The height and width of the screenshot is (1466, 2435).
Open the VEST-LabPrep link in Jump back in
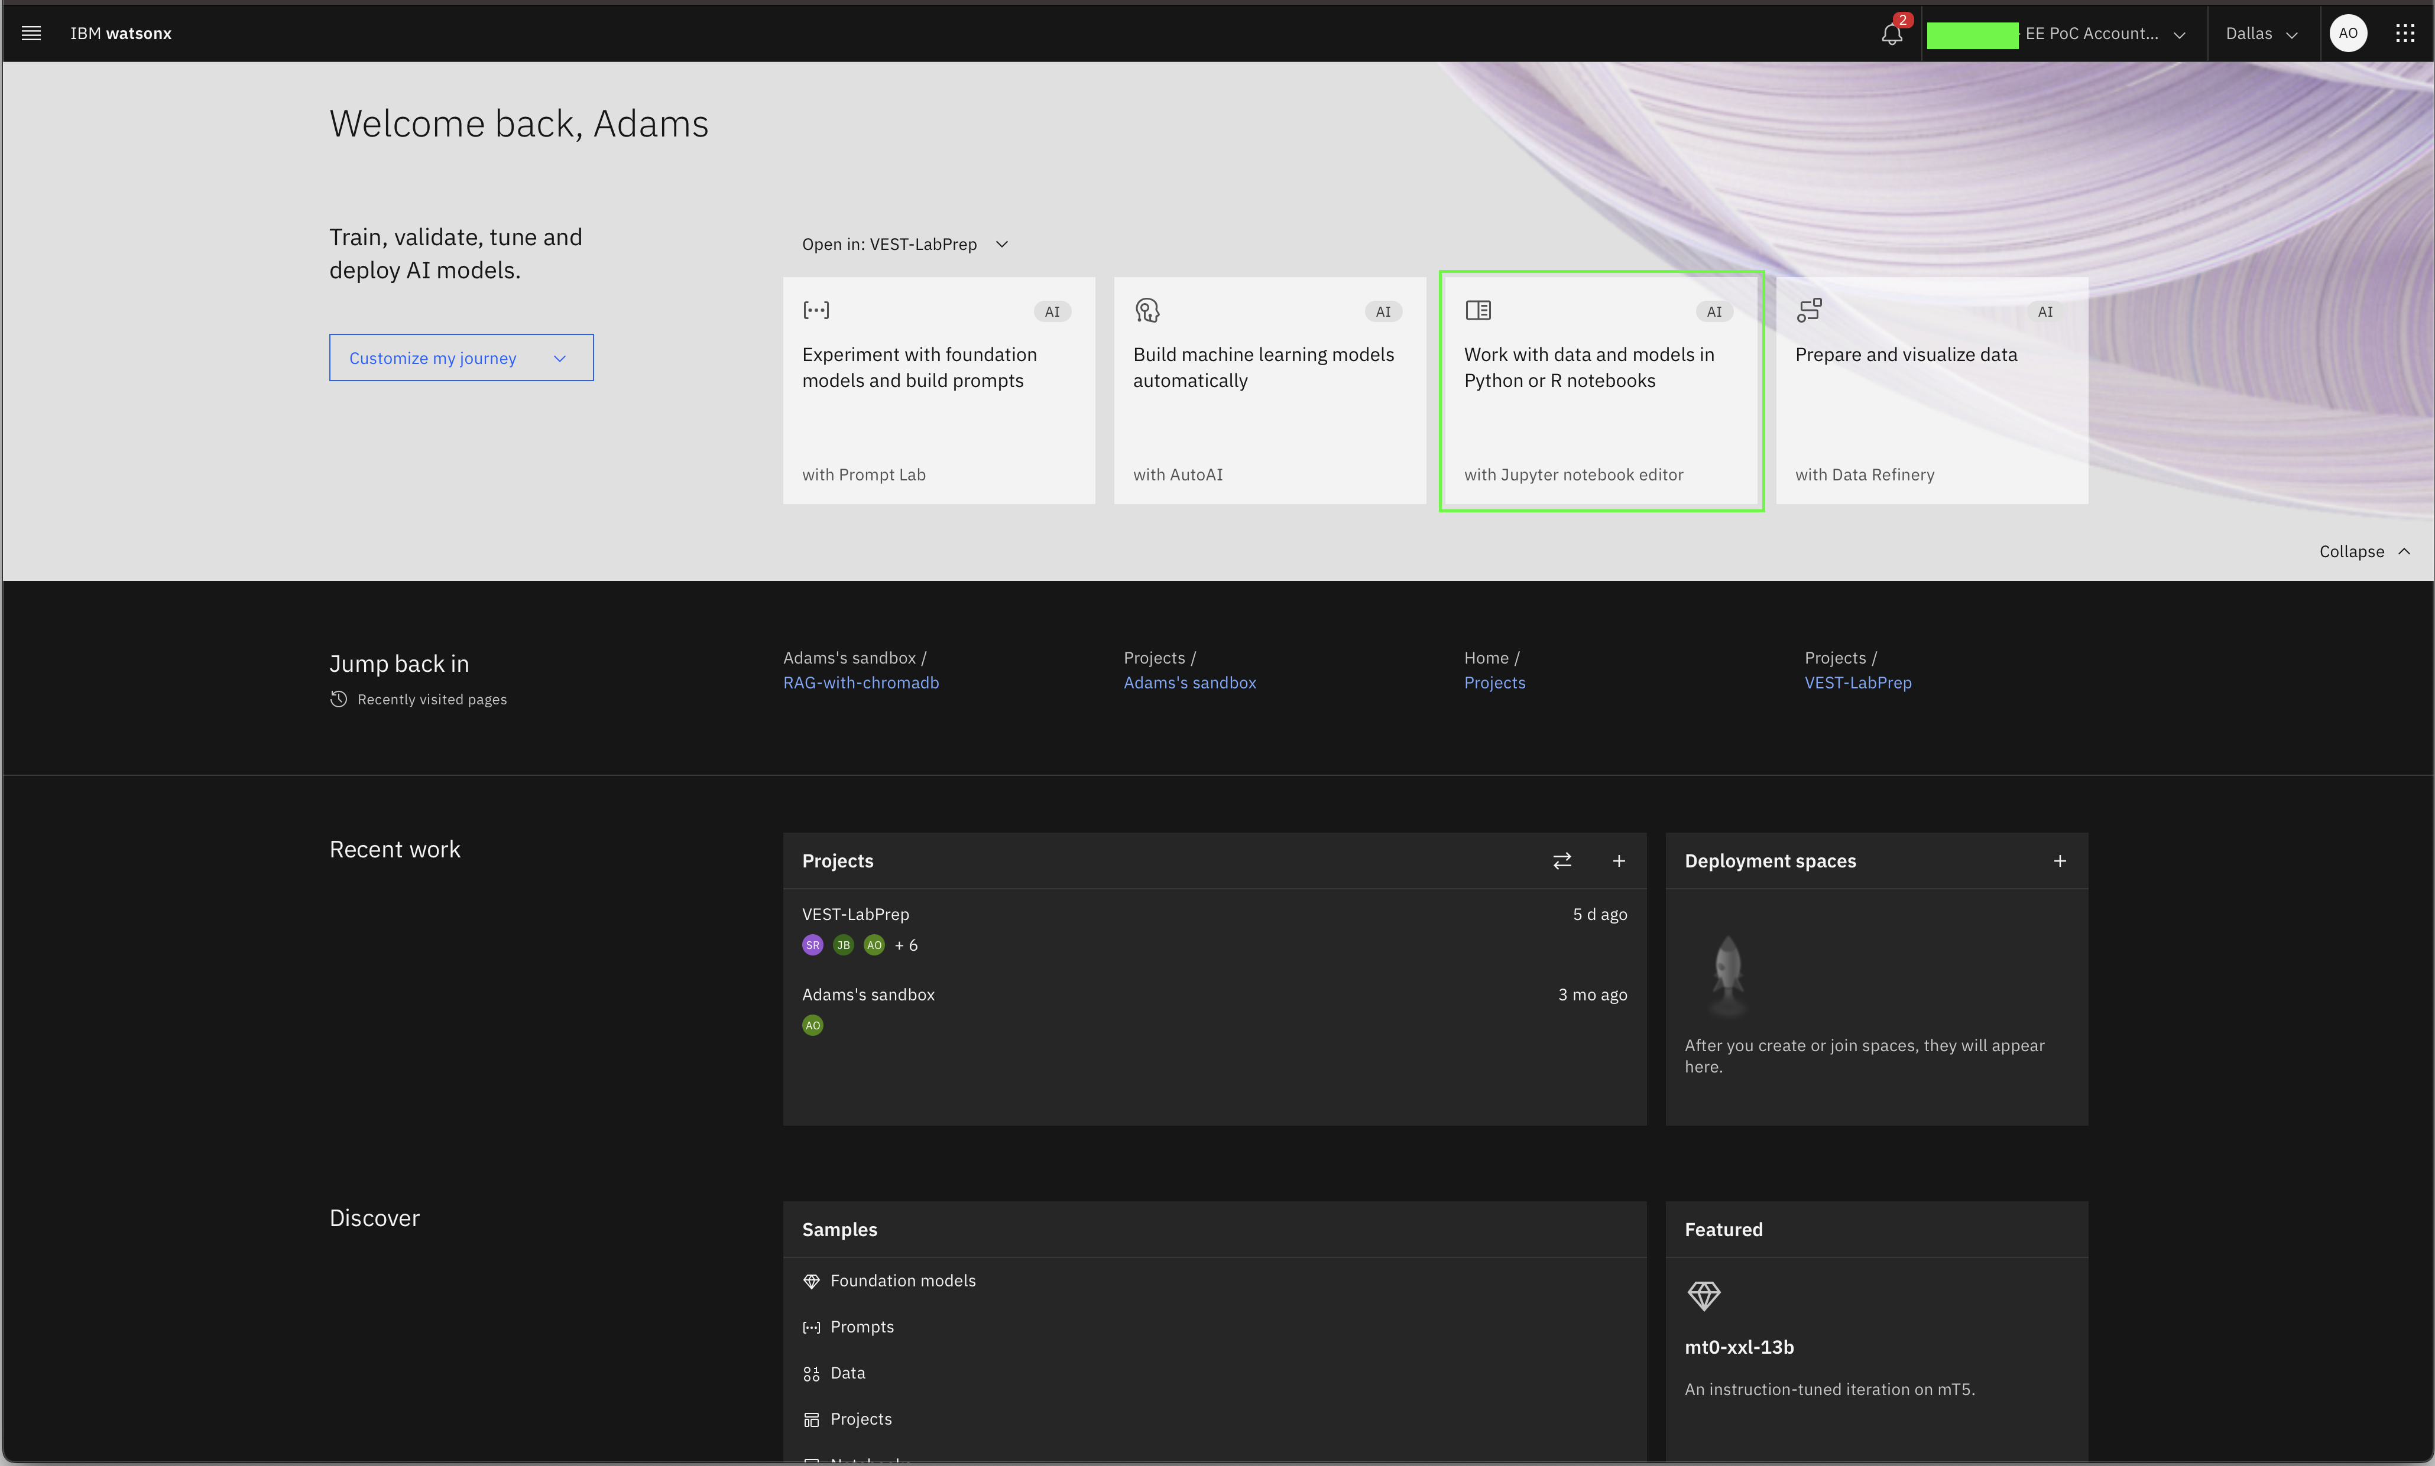pos(1858,682)
